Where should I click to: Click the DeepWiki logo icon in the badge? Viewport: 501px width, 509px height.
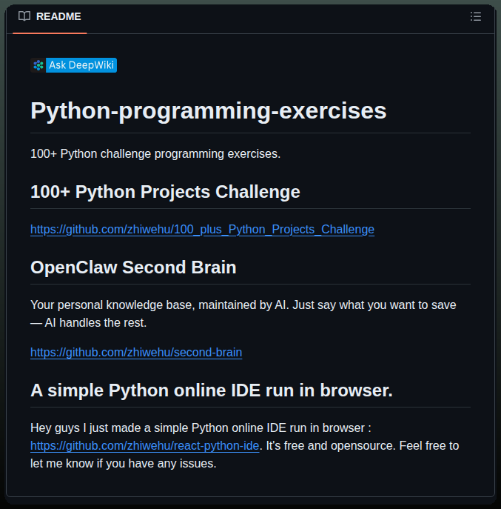point(38,65)
